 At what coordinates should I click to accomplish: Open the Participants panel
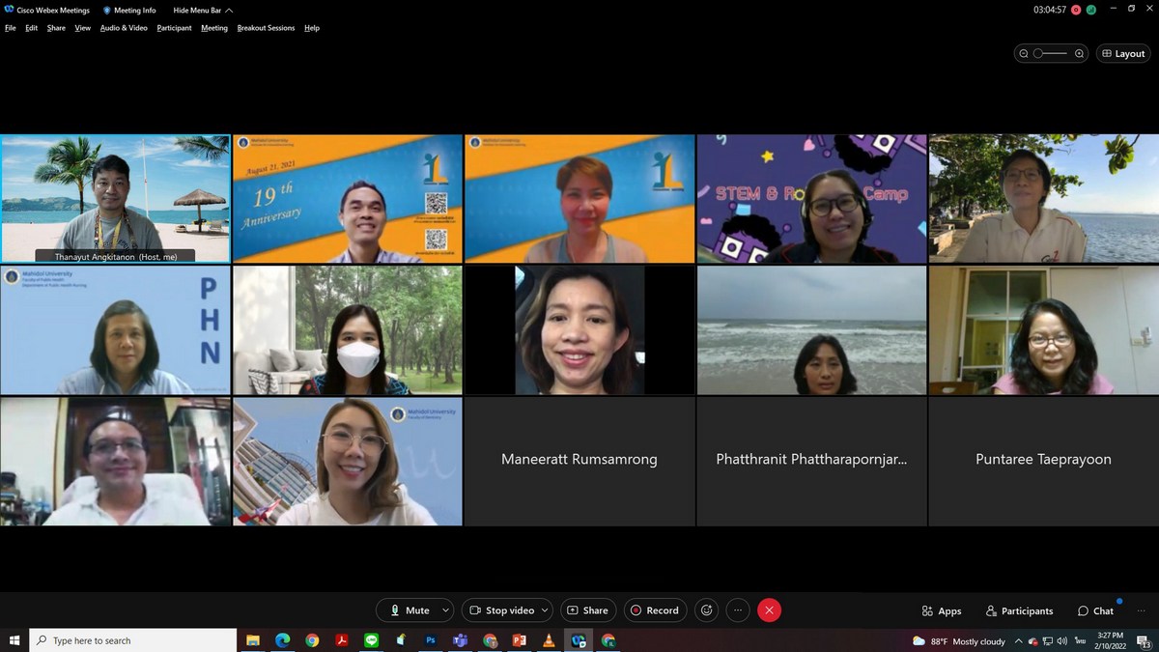pos(1019,610)
